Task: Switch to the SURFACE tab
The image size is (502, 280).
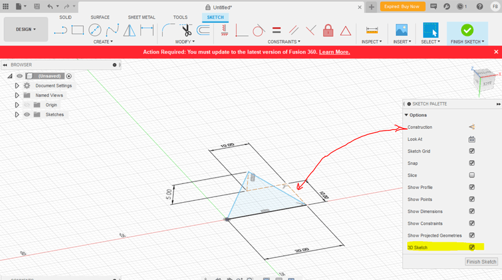Action: click(x=100, y=18)
